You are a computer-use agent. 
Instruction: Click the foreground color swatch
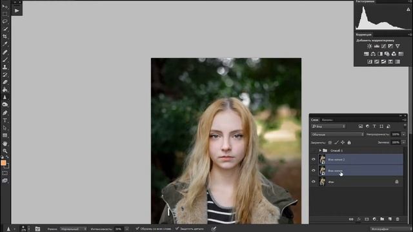3,163
